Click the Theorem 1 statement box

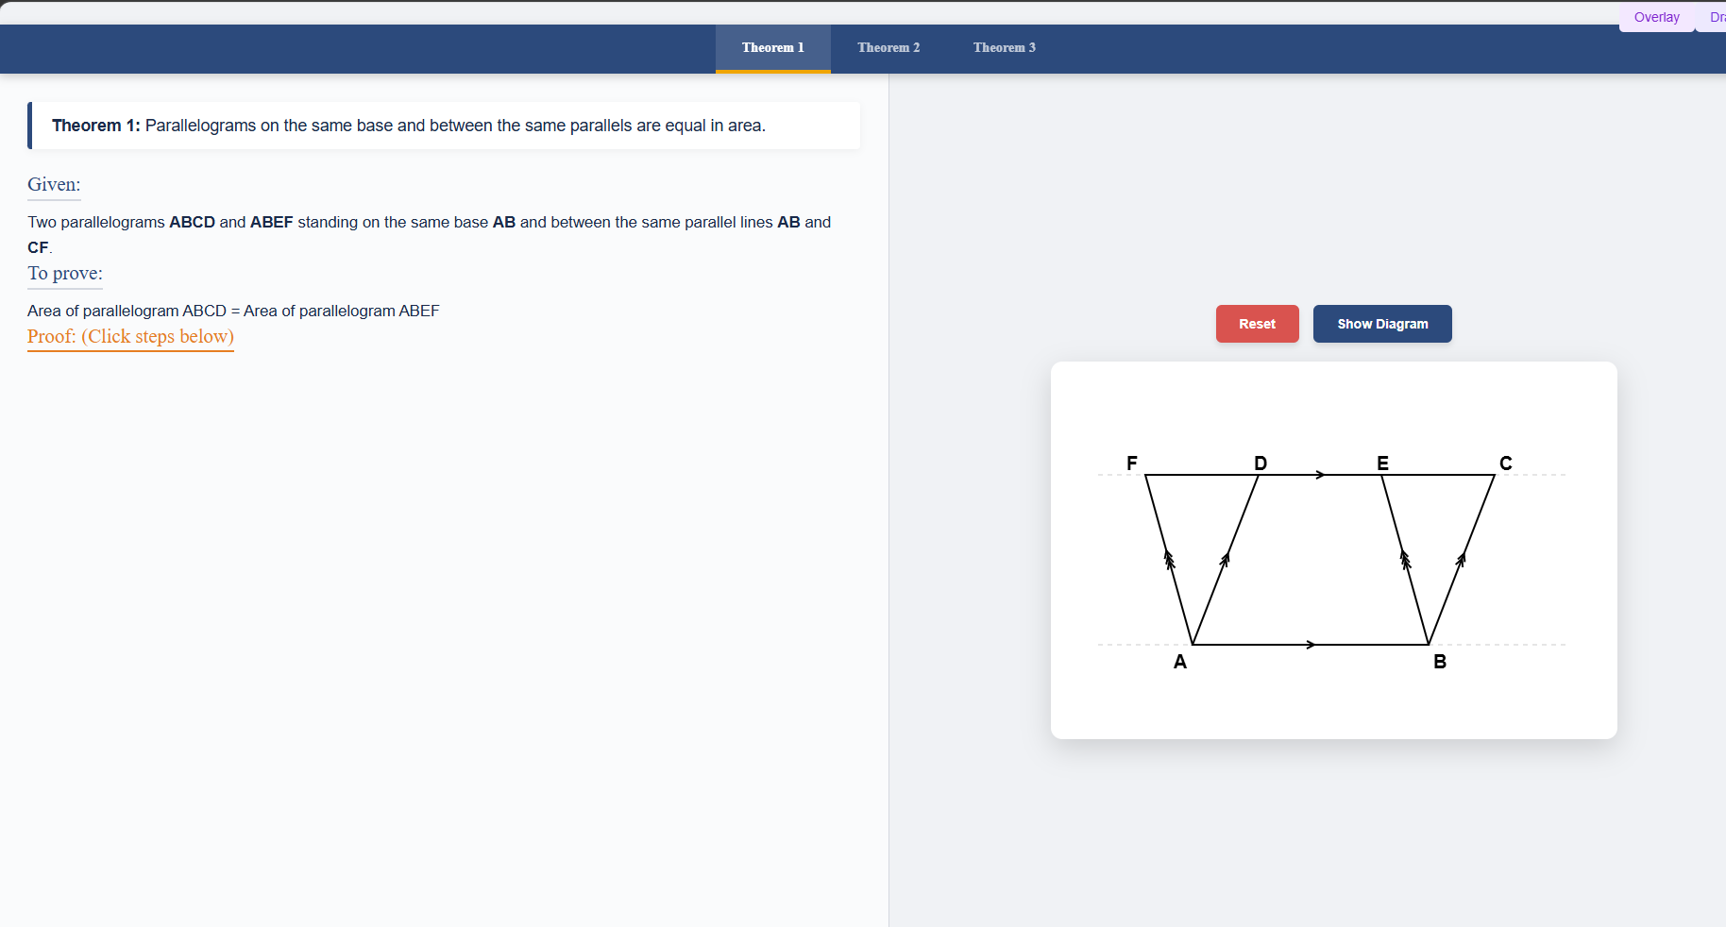click(x=444, y=125)
